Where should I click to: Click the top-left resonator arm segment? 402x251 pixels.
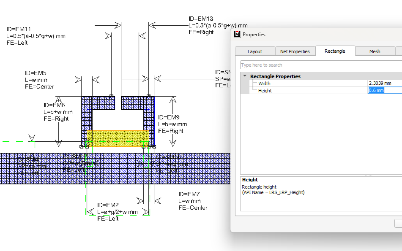(x=103, y=103)
